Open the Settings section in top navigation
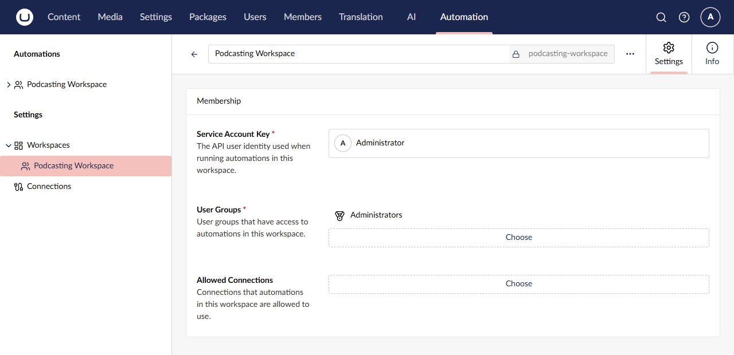 coord(156,17)
